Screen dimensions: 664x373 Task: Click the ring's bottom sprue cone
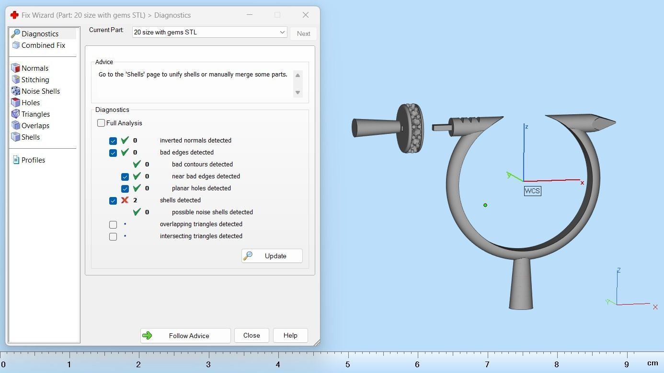(521, 283)
